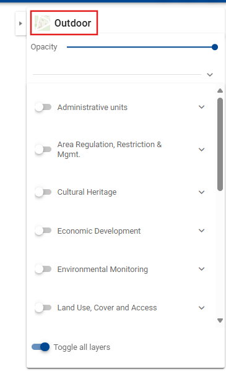Click the layer list vertical scrollbar thumb
The width and height of the screenshot is (226, 374).
(220, 144)
